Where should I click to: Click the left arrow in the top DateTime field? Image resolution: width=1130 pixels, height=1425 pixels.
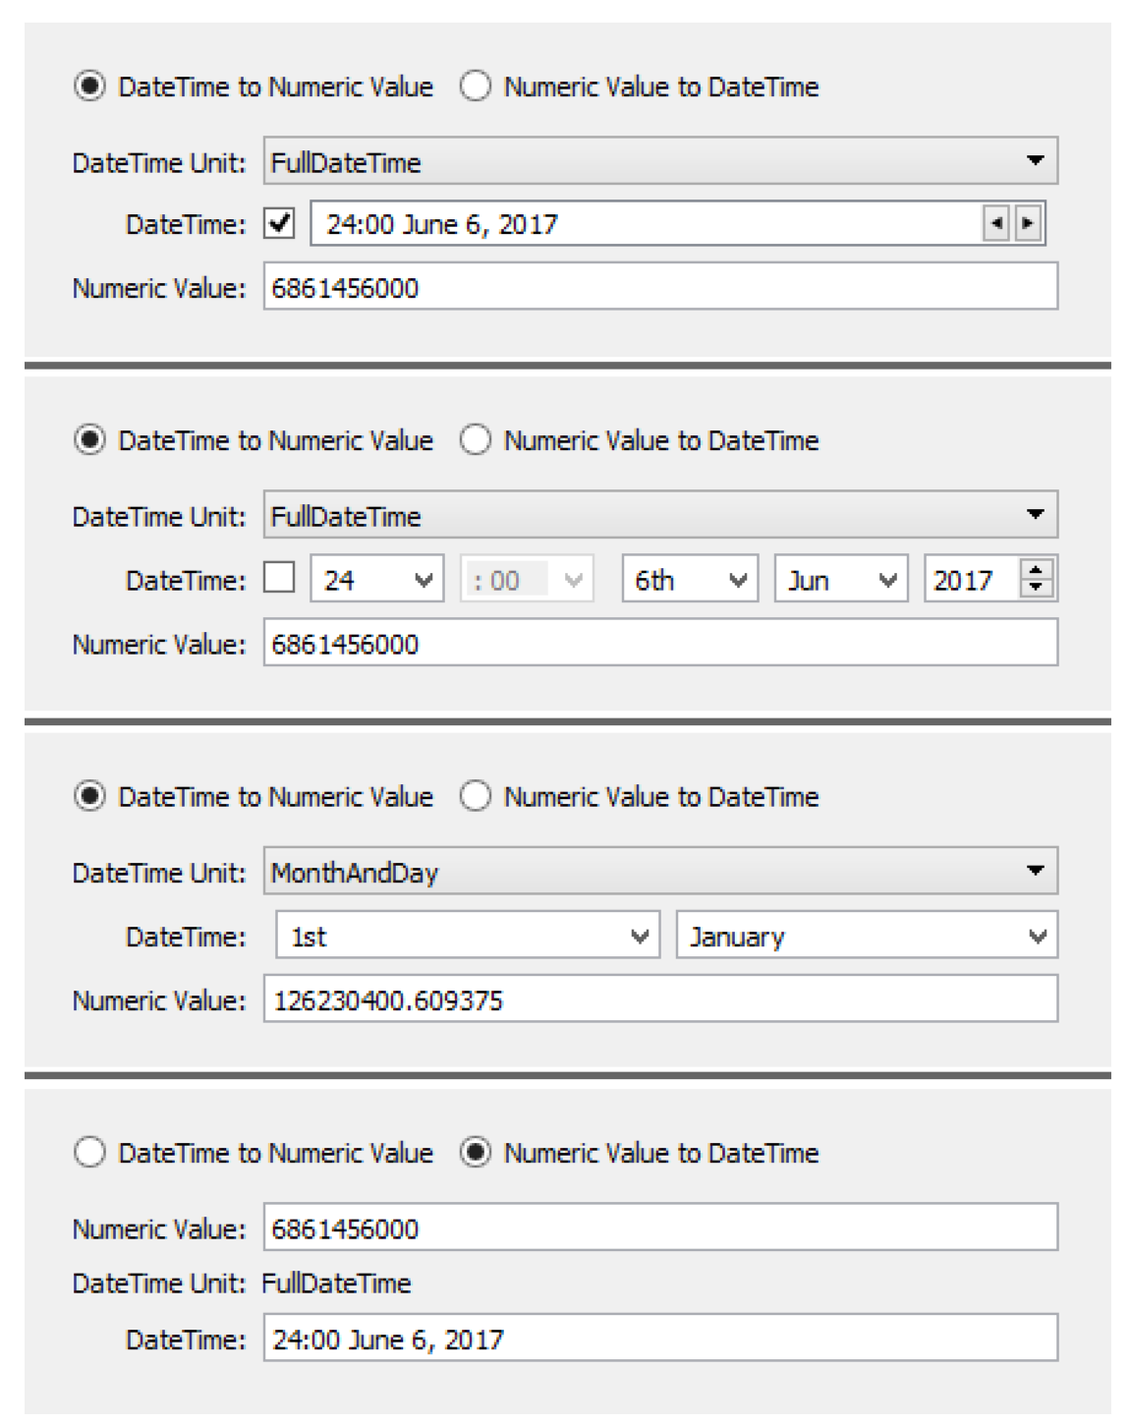tap(996, 223)
